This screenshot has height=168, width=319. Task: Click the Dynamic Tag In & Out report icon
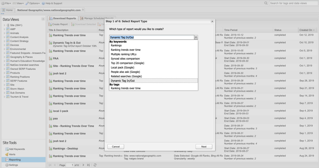pyautogui.click(x=51, y=43)
